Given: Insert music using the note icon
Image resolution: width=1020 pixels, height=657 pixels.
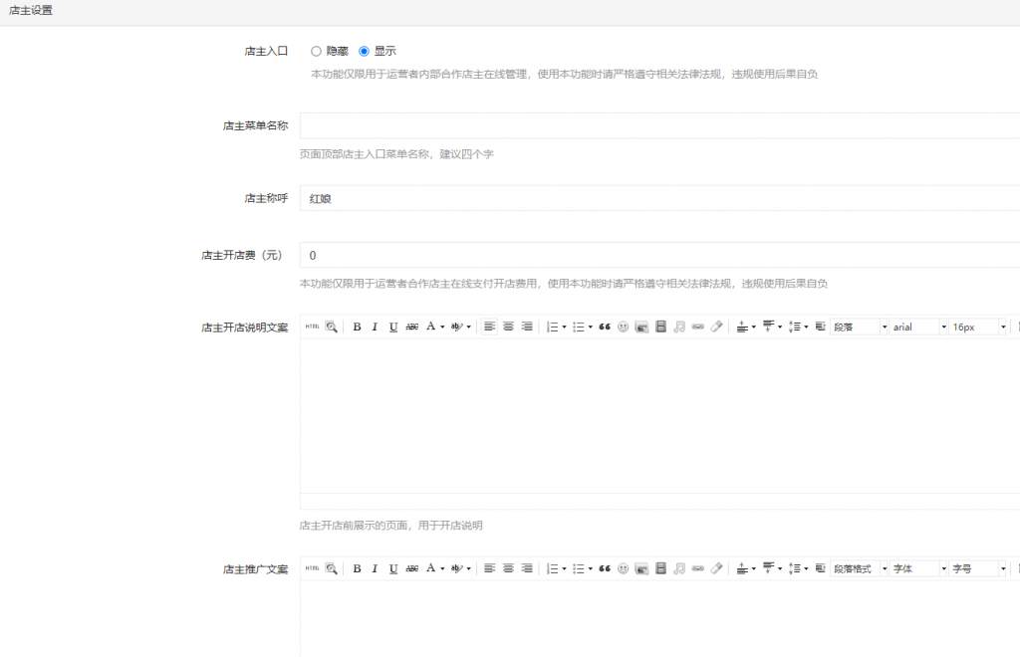Looking at the screenshot, I should (x=678, y=327).
